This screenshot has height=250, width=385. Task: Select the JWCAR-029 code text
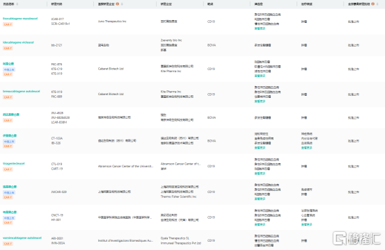point(59,192)
